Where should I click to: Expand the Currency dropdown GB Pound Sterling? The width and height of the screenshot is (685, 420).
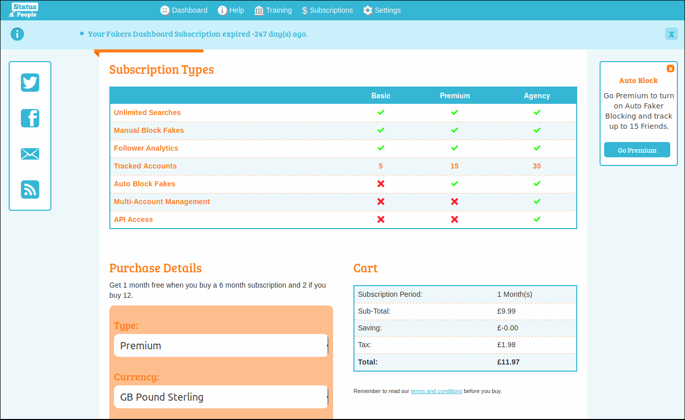click(221, 397)
